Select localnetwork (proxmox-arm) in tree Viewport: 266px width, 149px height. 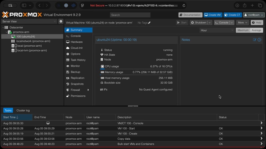coord(32,41)
